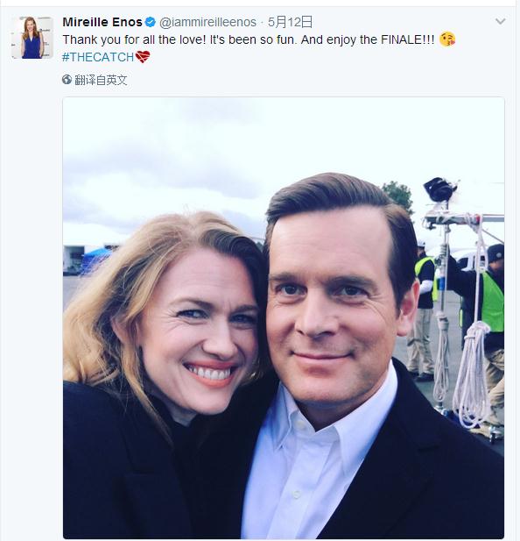Open Mireille Enos profile avatar
Screen dimensions: 520x541
(32, 37)
